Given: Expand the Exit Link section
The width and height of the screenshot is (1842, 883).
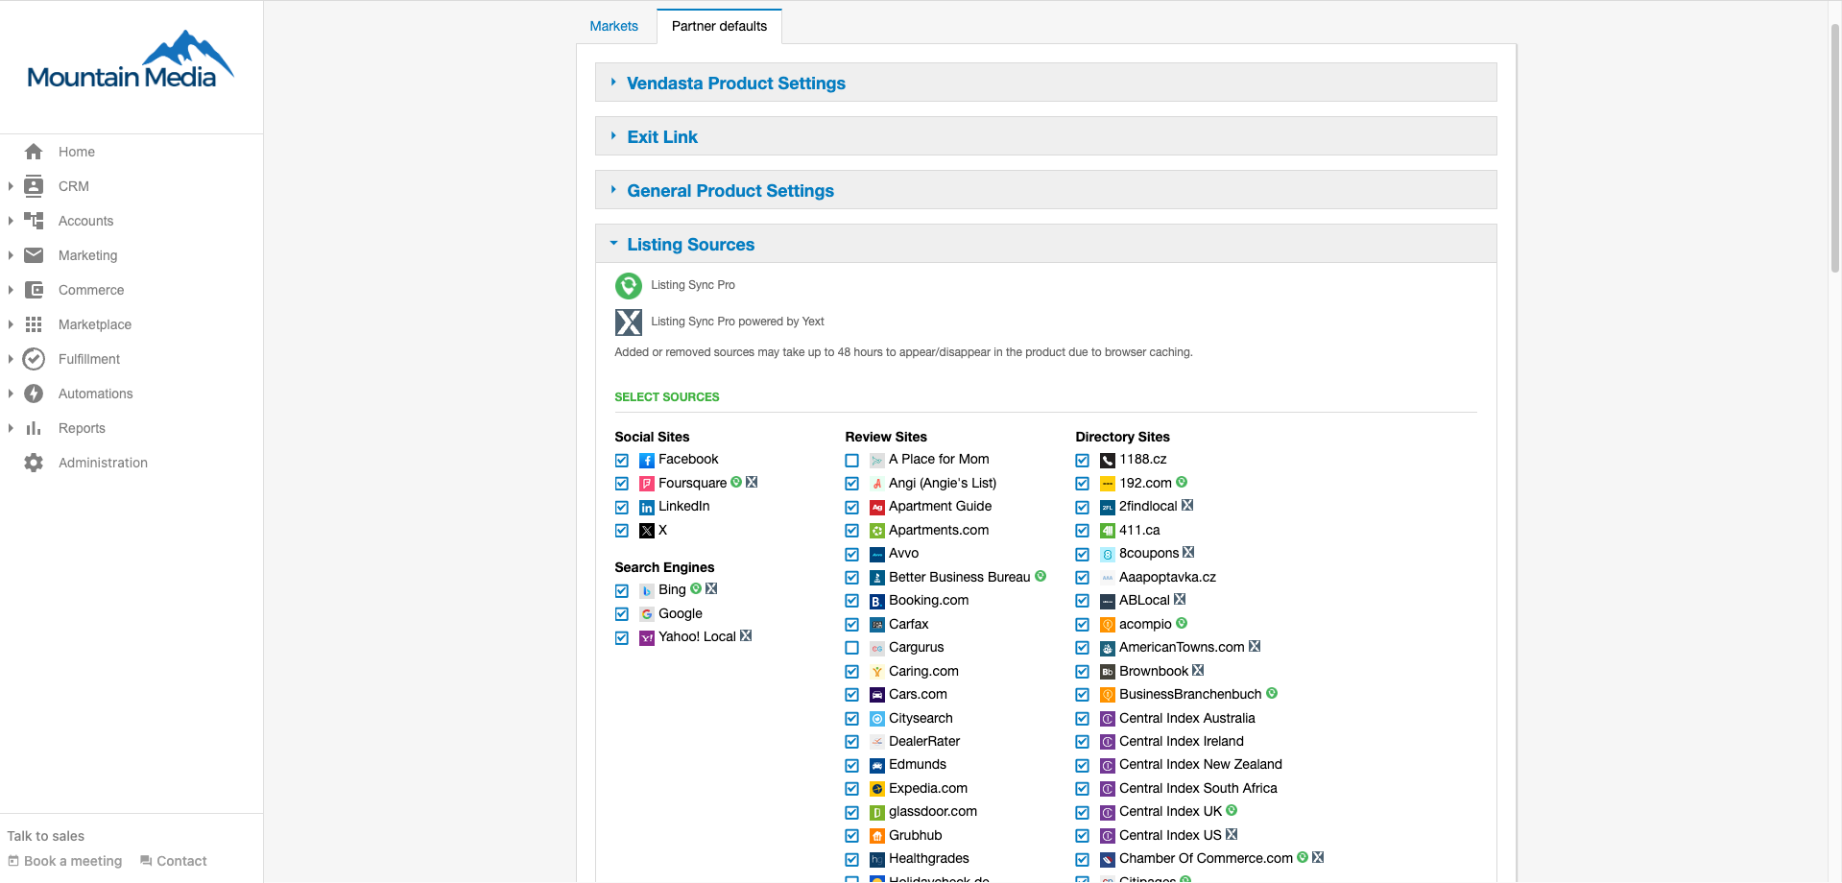Looking at the screenshot, I should [x=1045, y=136].
